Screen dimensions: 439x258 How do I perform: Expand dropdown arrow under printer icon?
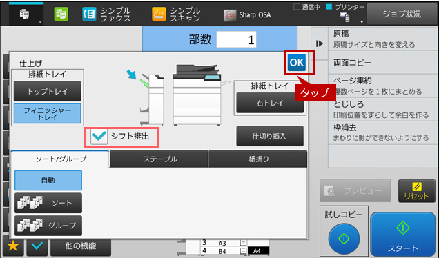tap(362, 21)
